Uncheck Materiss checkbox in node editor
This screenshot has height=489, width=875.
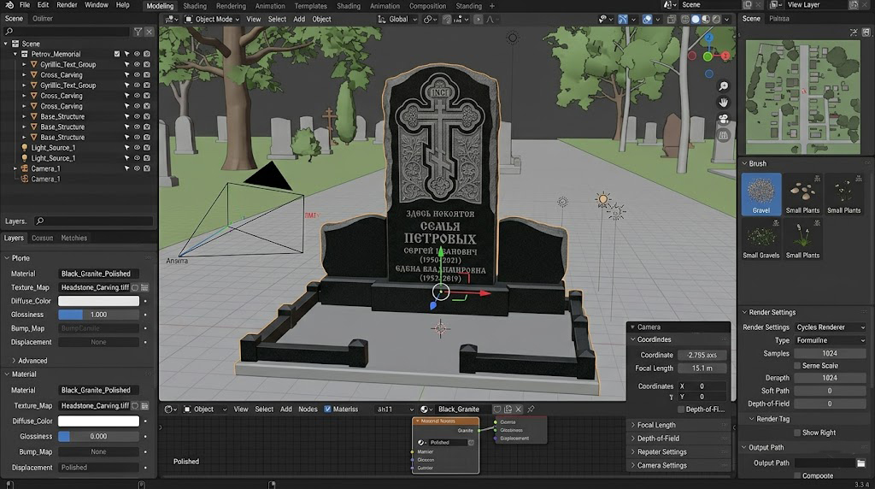coord(327,409)
